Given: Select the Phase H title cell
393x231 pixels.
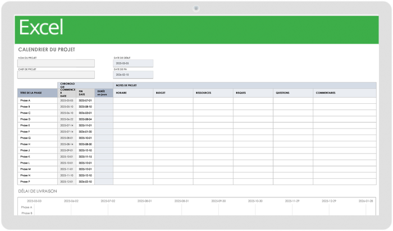Looking at the screenshot, I should click(38, 144).
